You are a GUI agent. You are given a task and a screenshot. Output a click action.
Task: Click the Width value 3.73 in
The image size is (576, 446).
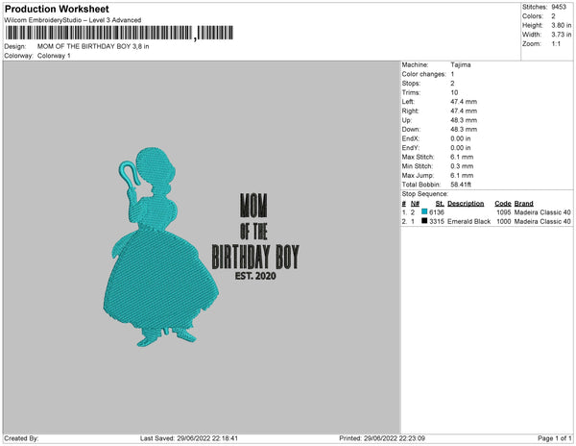click(561, 35)
